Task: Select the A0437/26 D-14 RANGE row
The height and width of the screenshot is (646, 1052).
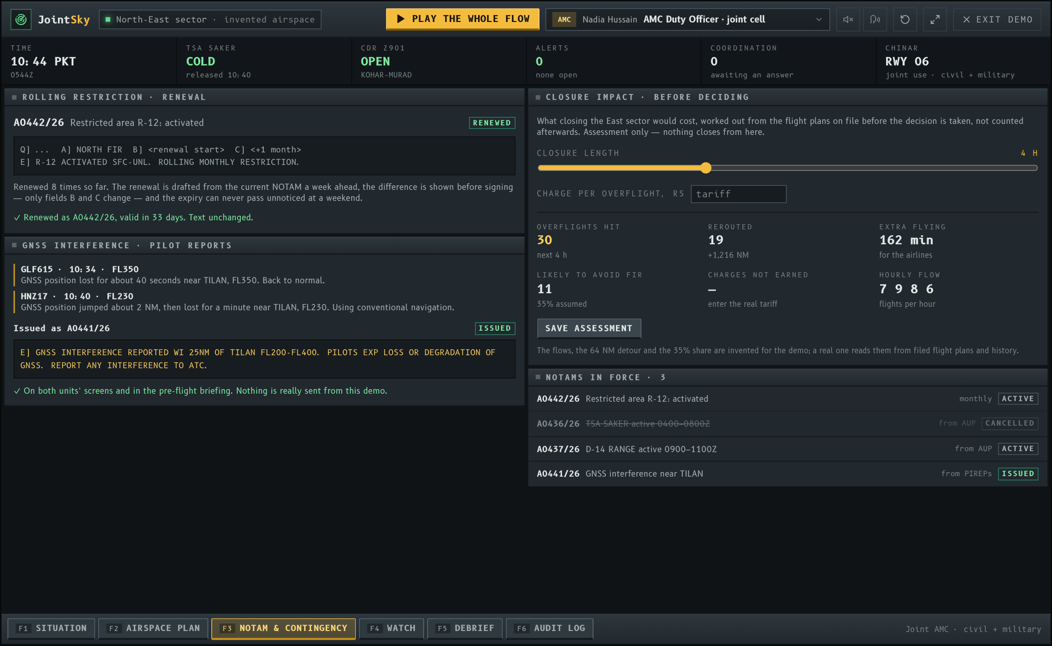Action: coord(787,449)
